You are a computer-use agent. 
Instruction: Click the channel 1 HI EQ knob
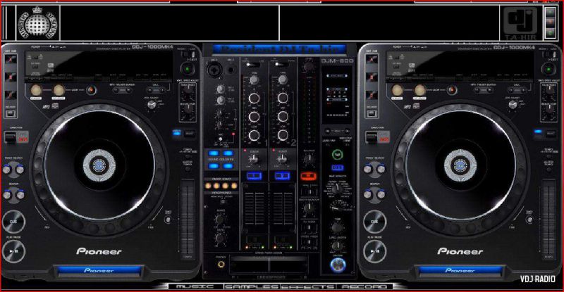[x=254, y=98]
